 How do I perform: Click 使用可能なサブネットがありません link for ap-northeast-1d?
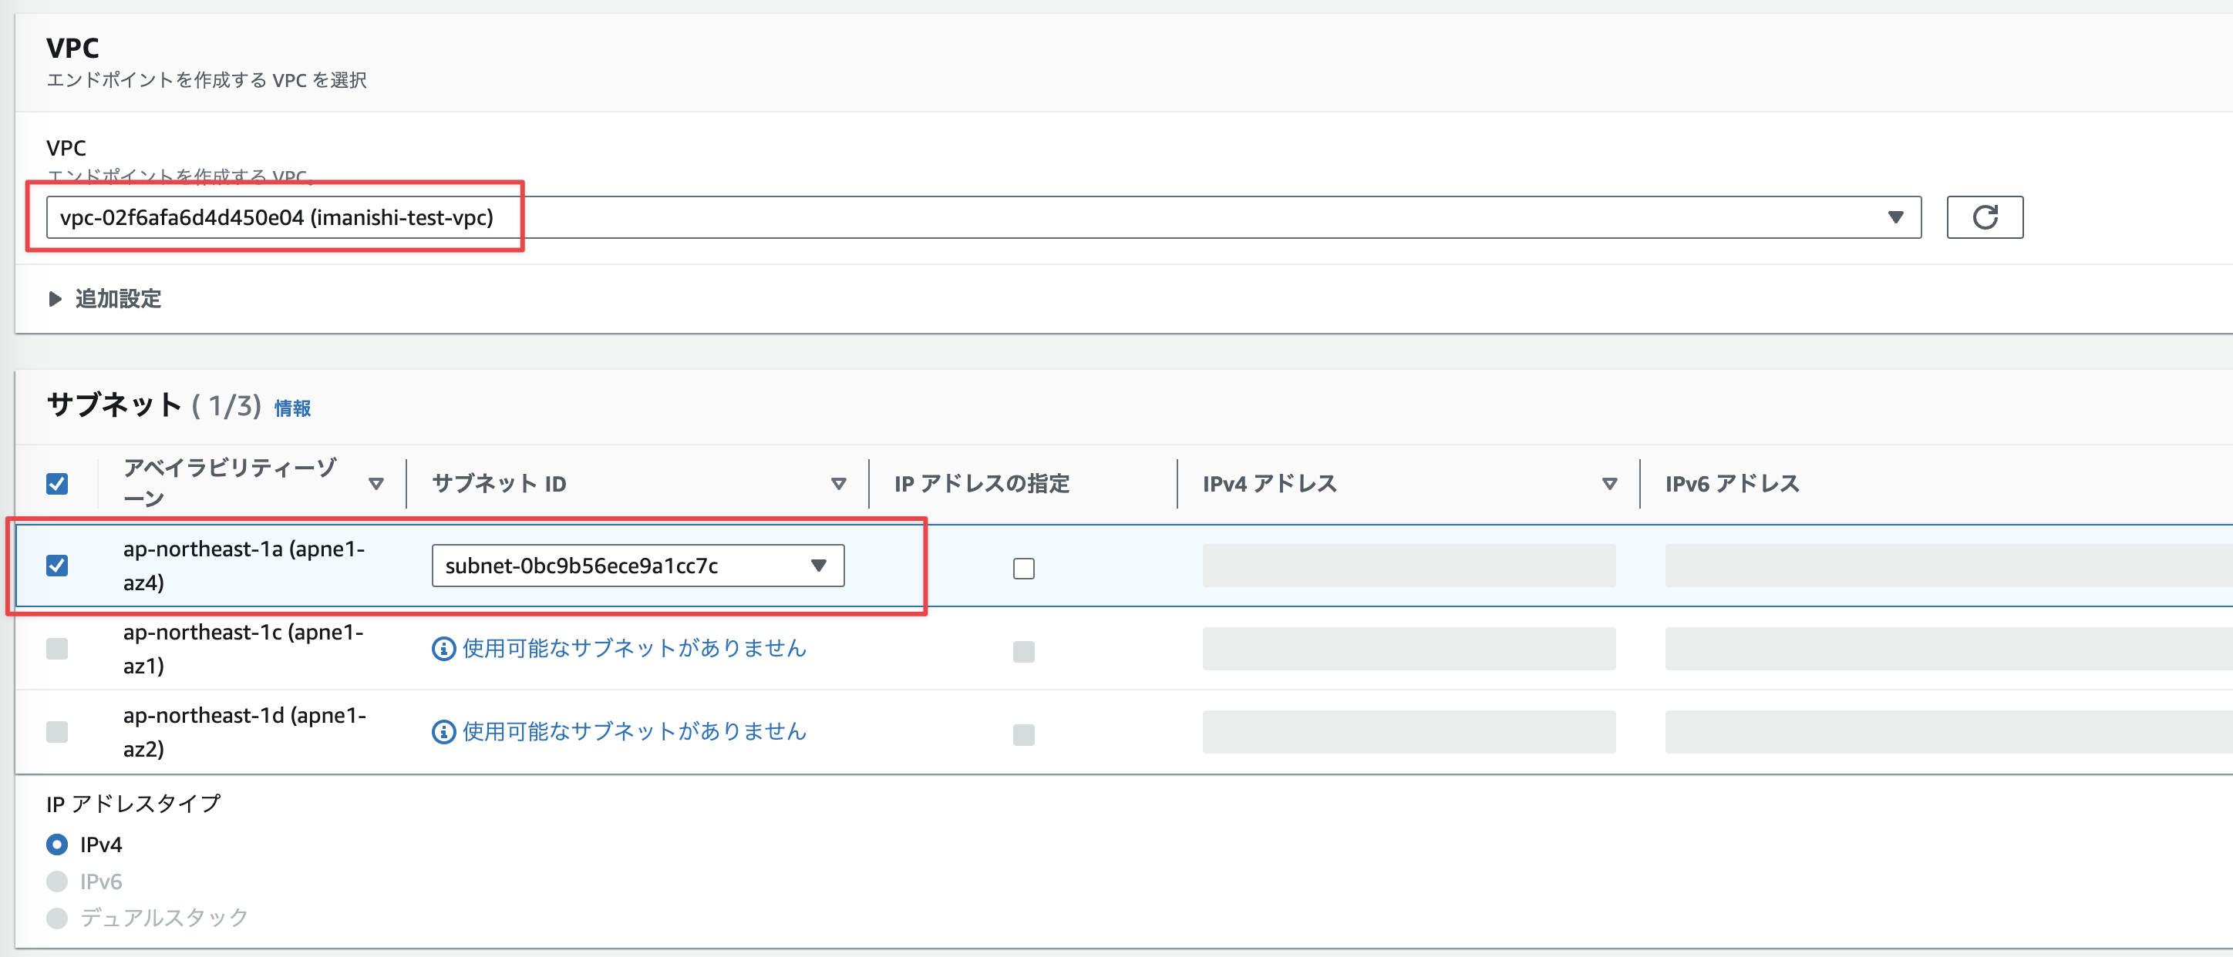634,732
